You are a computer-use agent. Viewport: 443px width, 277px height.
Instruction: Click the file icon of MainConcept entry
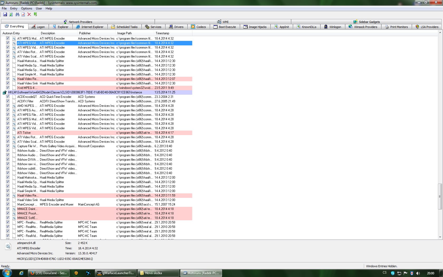point(14,204)
